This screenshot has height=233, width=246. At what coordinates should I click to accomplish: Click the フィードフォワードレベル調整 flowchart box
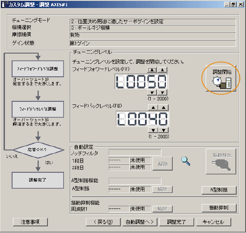click(x=38, y=69)
